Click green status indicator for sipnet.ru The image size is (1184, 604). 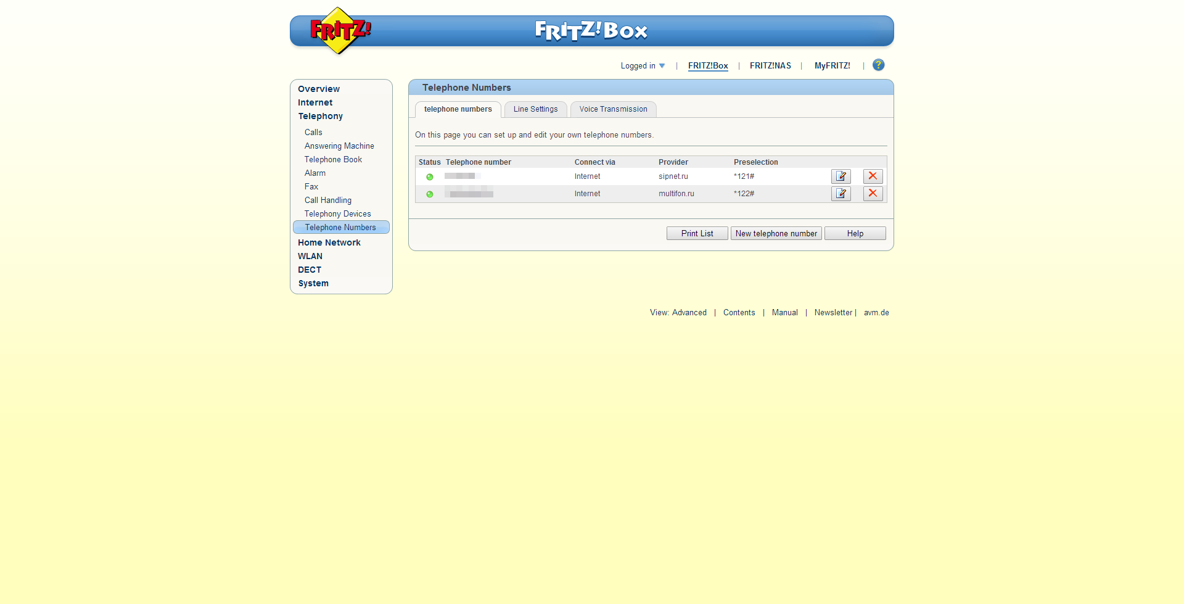430,177
